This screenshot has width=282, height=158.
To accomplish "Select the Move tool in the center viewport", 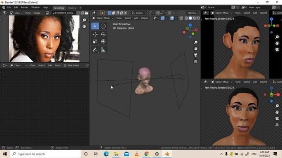I will [95, 34].
